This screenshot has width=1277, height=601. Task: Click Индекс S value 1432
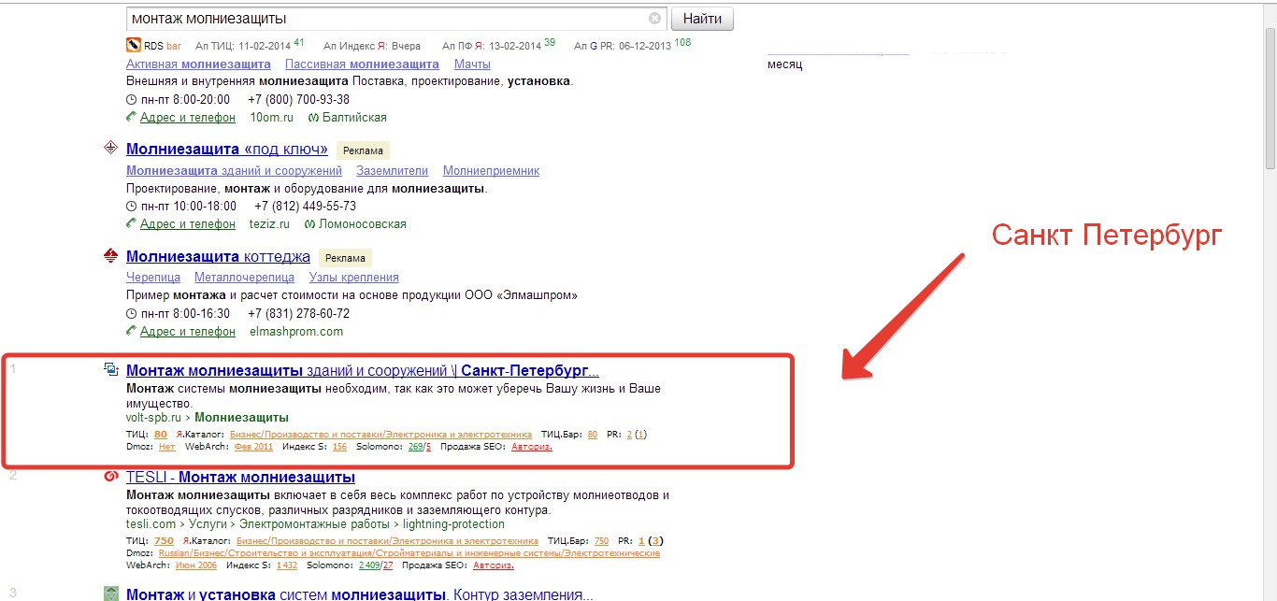click(x=287, y=565)
